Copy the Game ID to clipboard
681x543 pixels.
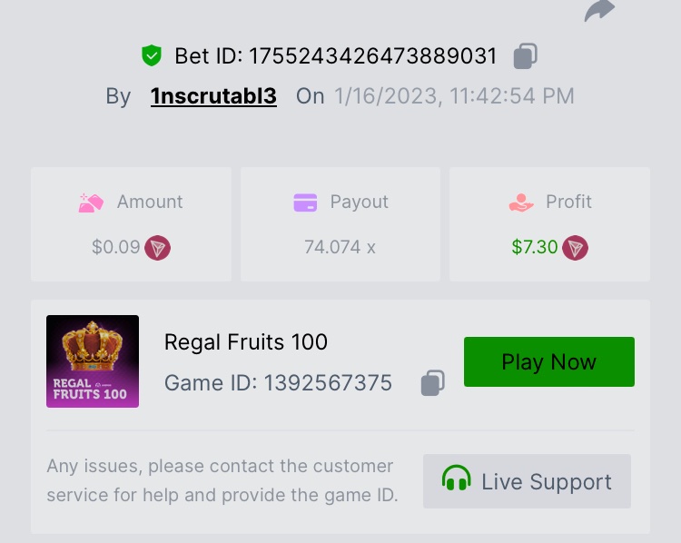tap(433, 383)
